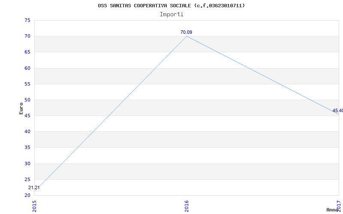Click the 70.09 data point label
The image size is (343, 214).
(187, 33)
